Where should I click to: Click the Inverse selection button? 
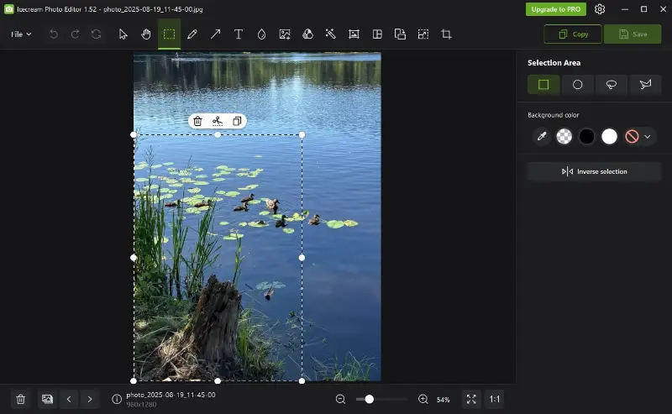point(595,171)
